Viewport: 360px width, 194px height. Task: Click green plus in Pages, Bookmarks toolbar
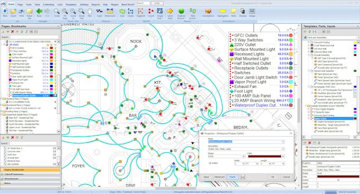(8, 32)
